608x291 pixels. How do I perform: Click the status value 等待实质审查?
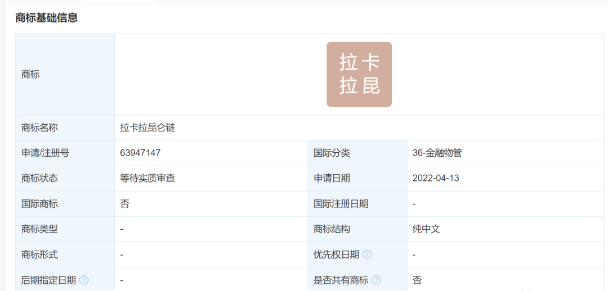[147, 178]
